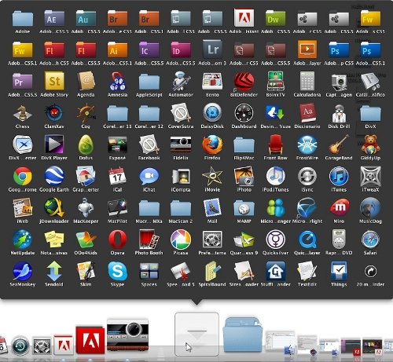This screenshot has width=393, height=362.
Task: Launch Miro video player
Action: (339, 208)
